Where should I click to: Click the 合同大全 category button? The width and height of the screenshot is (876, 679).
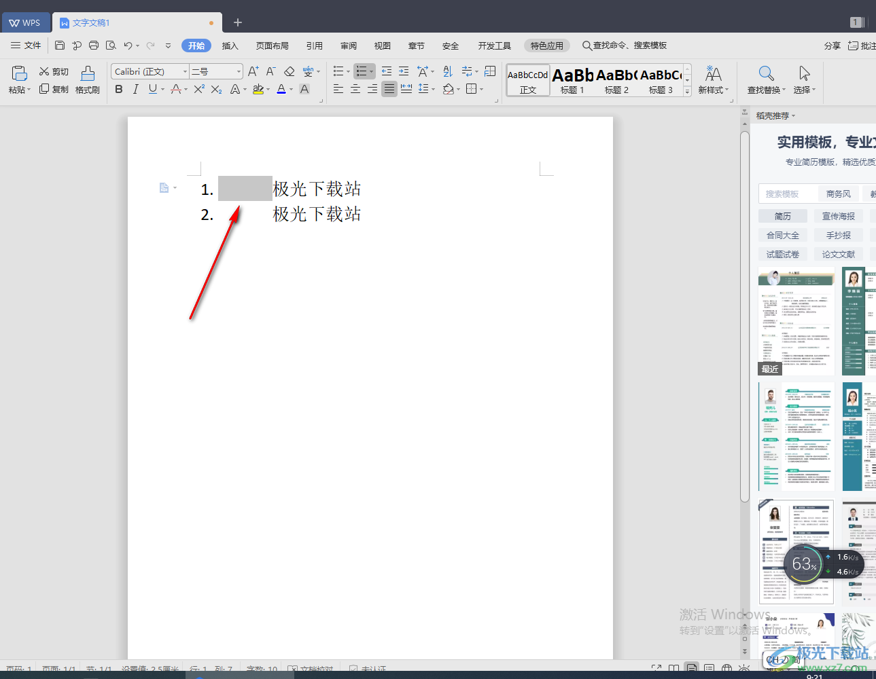click(x=783, y=235)
